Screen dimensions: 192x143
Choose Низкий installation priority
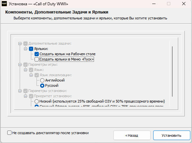pos(36,102)
